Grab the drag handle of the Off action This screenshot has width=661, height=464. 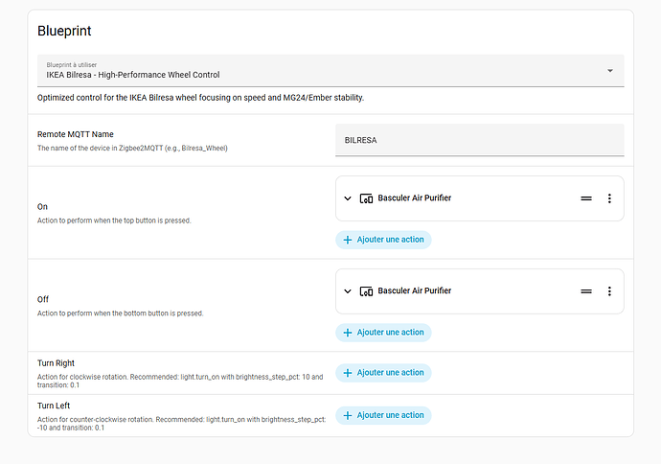click(x=586, y=291)
